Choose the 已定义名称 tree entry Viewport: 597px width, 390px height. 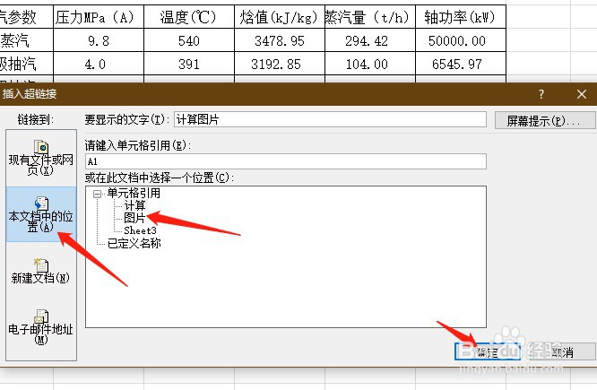(134, 243)
